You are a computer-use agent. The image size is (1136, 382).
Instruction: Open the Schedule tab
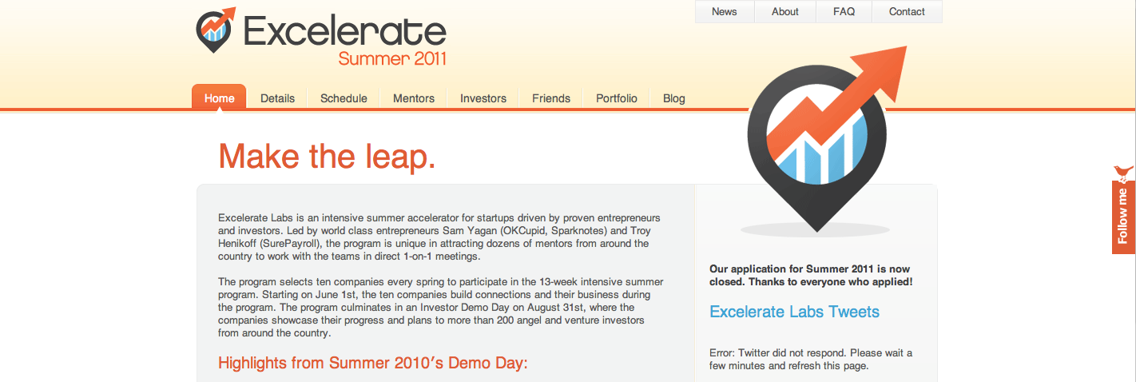pyautogui.click(x=344, y=98)
